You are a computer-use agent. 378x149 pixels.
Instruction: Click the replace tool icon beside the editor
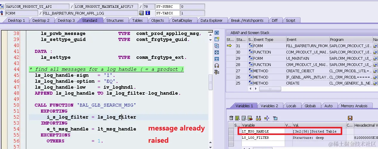pyautogui.click(x=217, y=46)
